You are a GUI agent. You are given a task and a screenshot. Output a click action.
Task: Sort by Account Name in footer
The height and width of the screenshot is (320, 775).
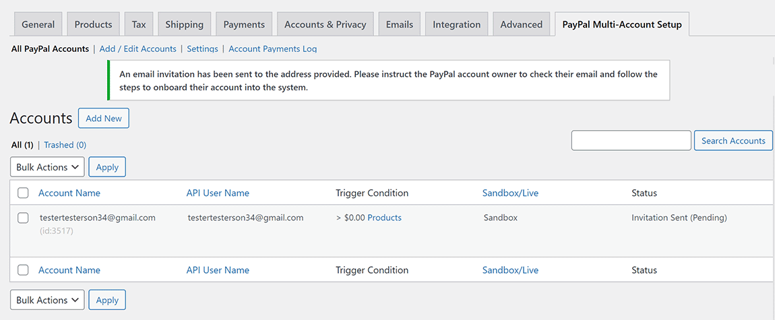(x=69, y=270)
